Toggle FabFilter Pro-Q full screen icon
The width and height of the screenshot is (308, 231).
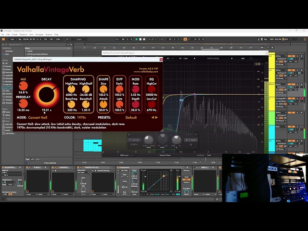251,58
